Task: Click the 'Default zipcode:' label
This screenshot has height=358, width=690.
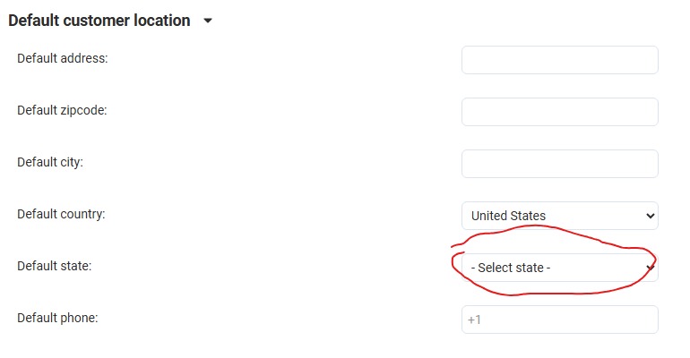Action: point(62,110)
